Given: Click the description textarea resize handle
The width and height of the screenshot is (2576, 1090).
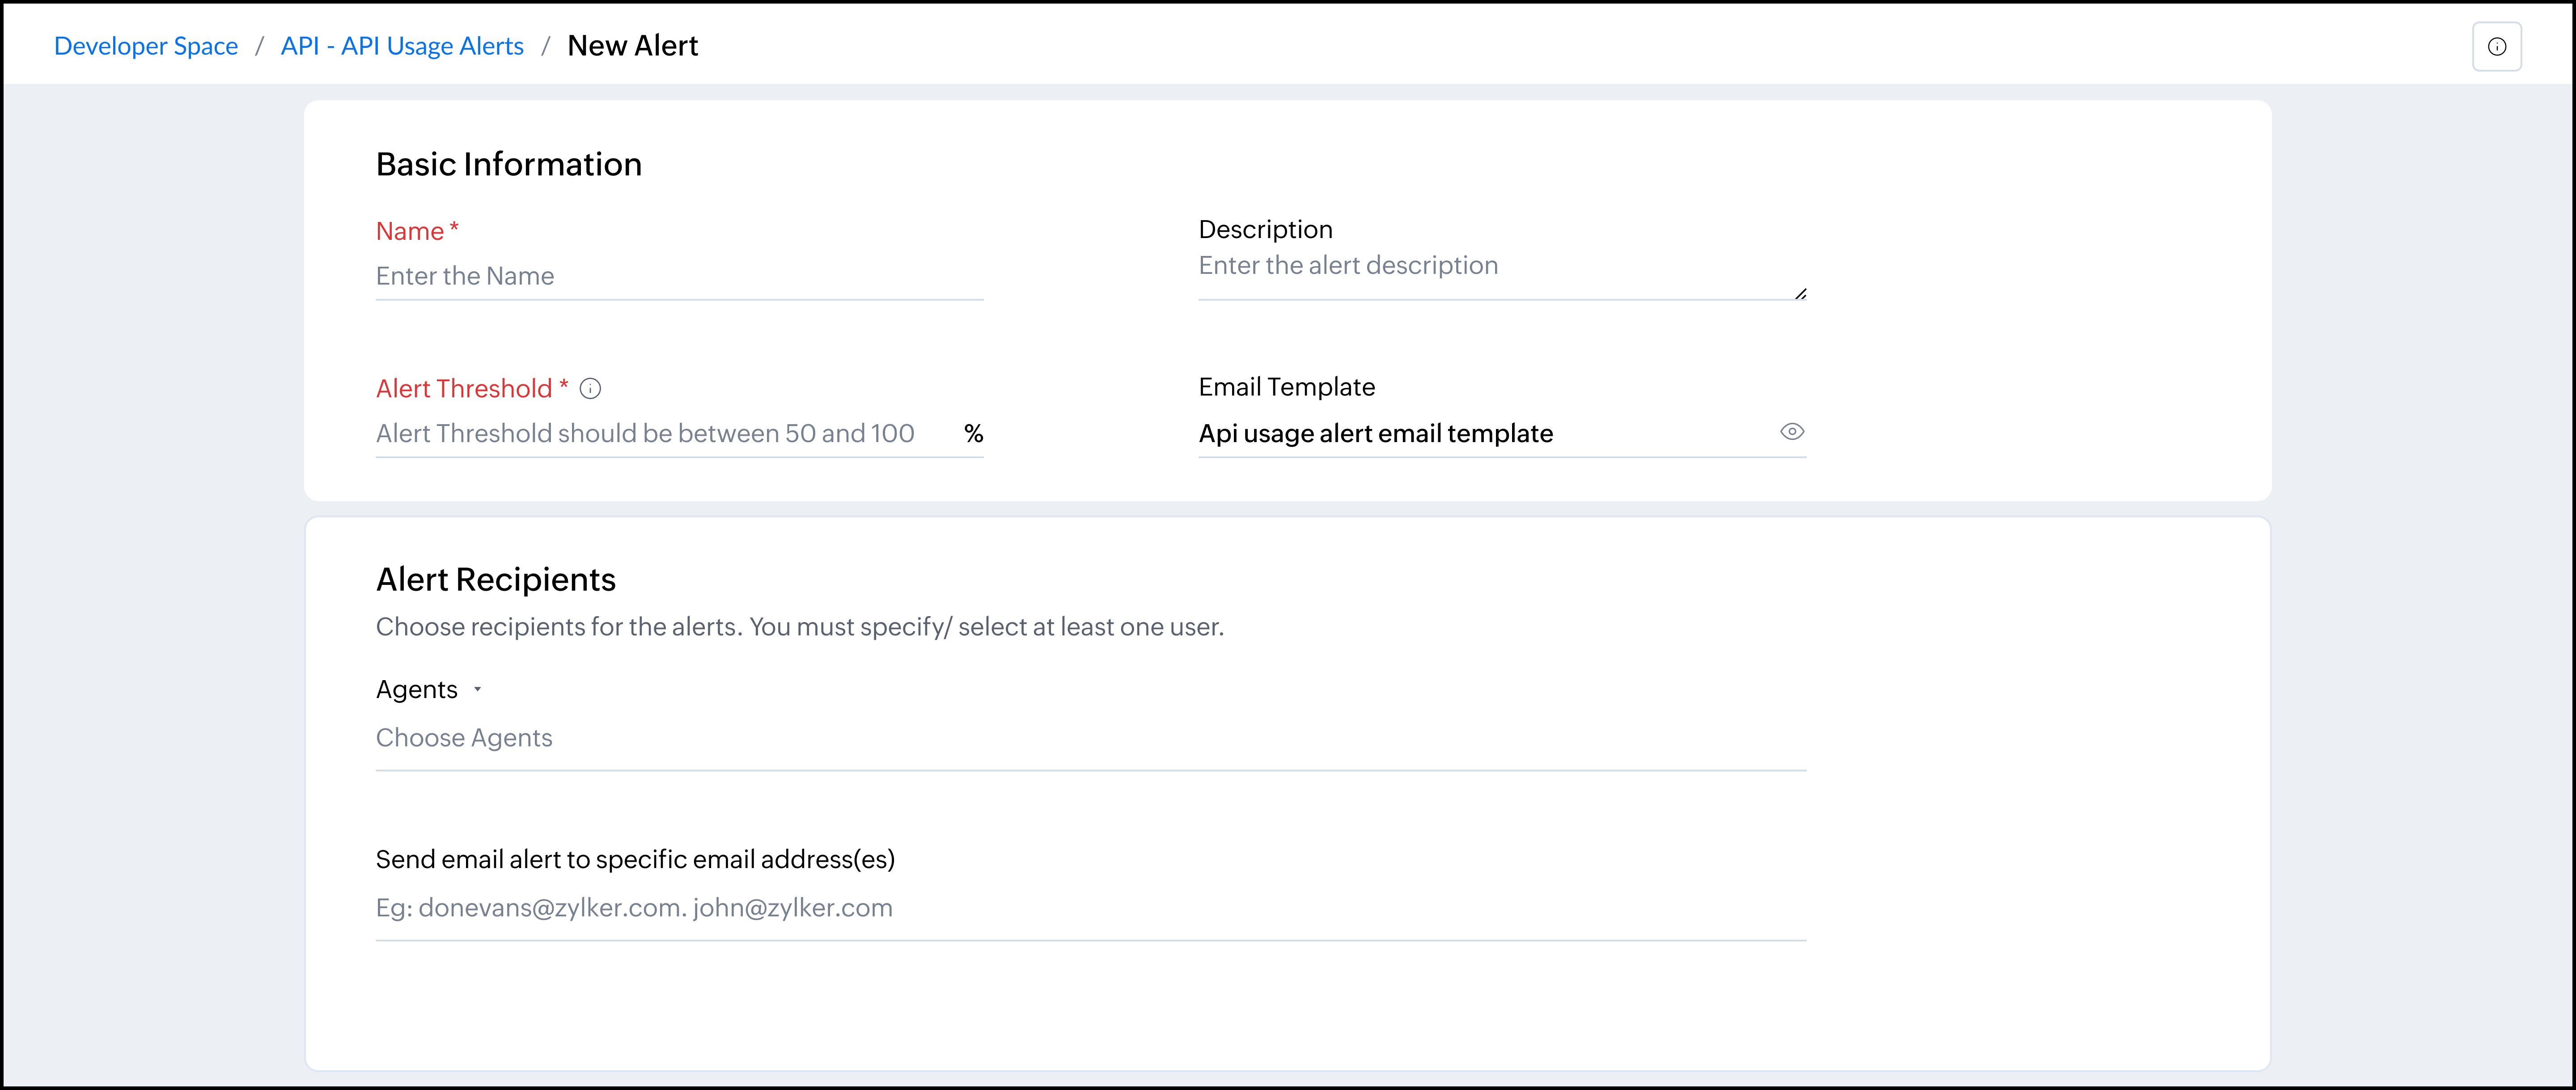Looking at the screenshot, I should [x=1800, y=293].
